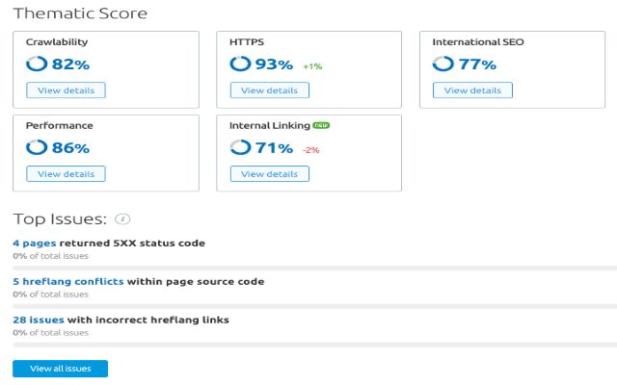
Task: Click the progress bar under 5XX status issue
Action: pyautogui.click(x=308, y=266)
